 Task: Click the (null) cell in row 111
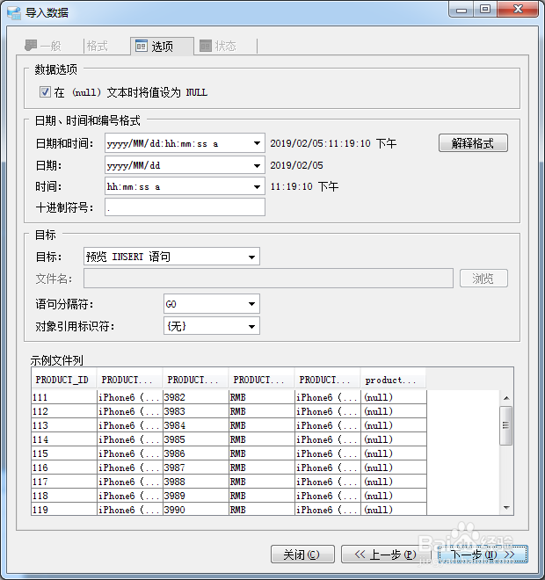tap(393, 397)
